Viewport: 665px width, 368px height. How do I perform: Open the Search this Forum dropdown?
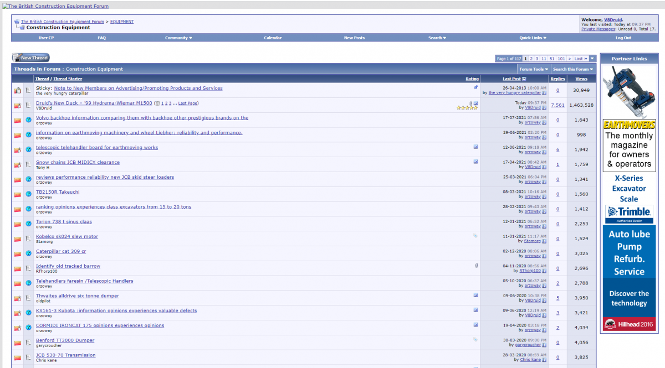click(x=573, y=69)
